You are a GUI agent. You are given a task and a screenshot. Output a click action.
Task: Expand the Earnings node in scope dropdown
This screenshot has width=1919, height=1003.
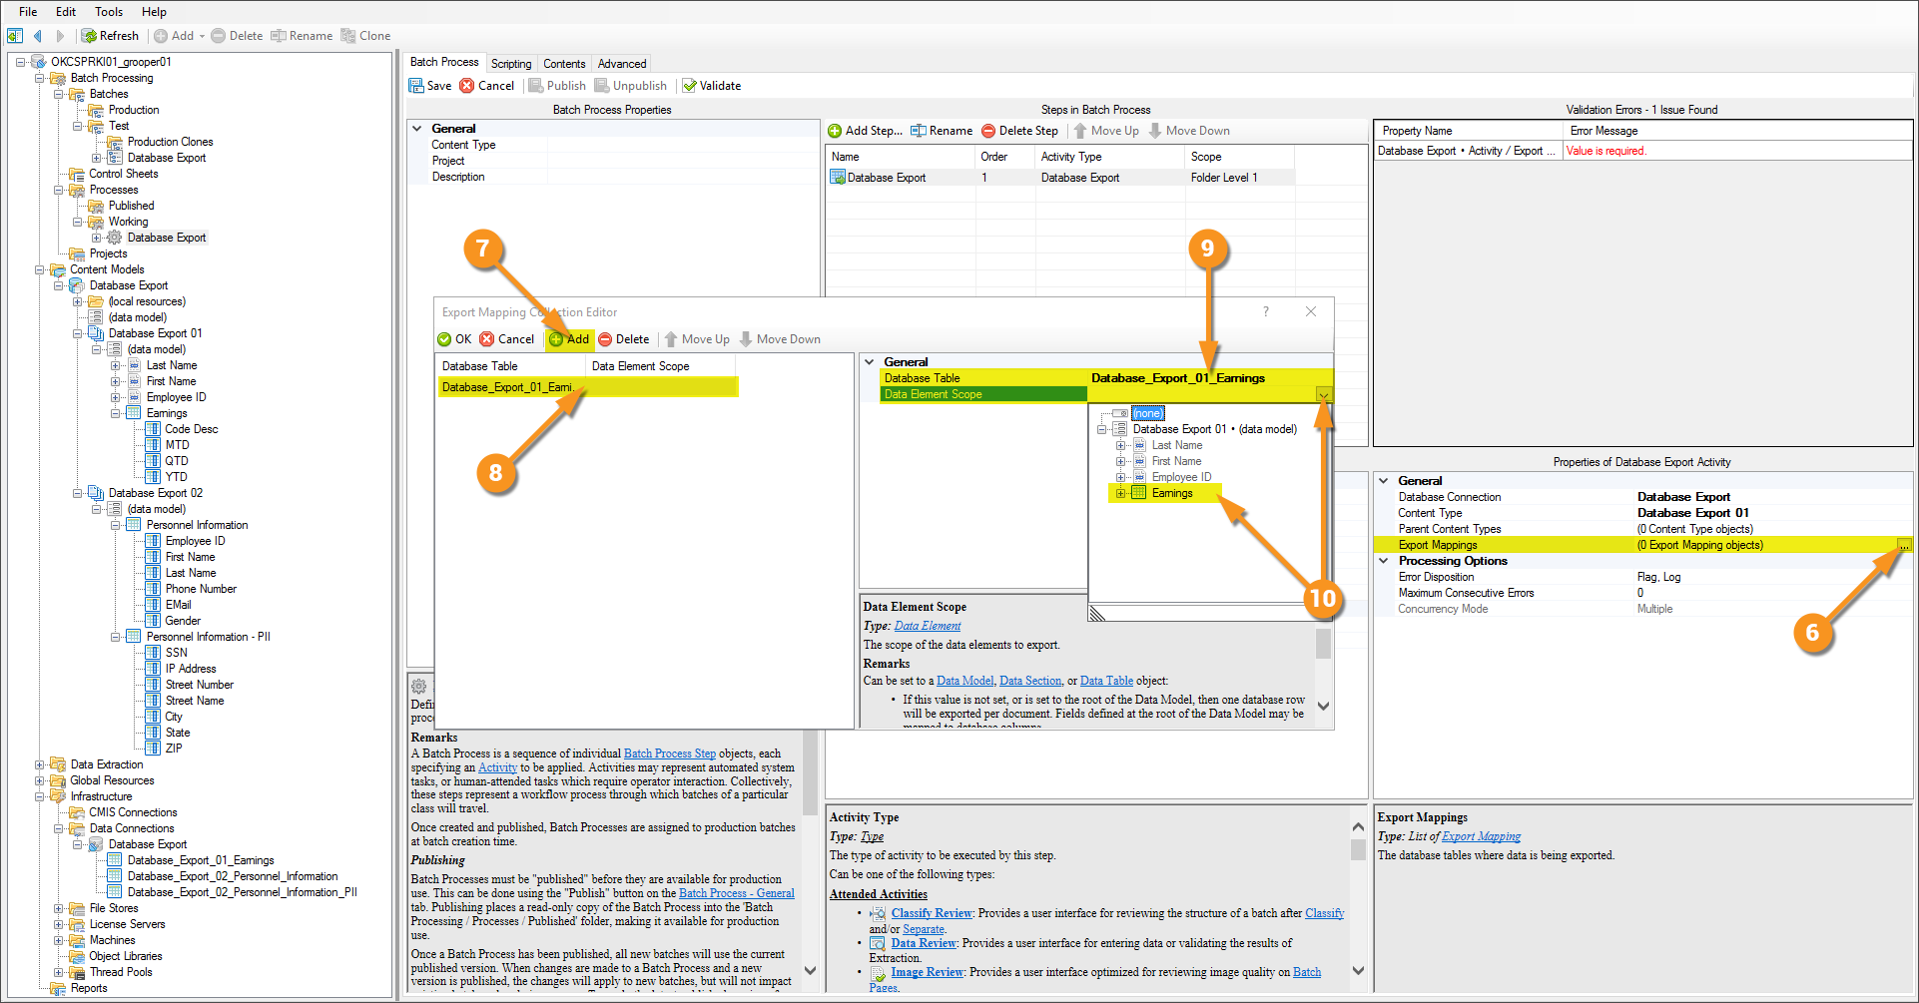(x=1120, y=493)
